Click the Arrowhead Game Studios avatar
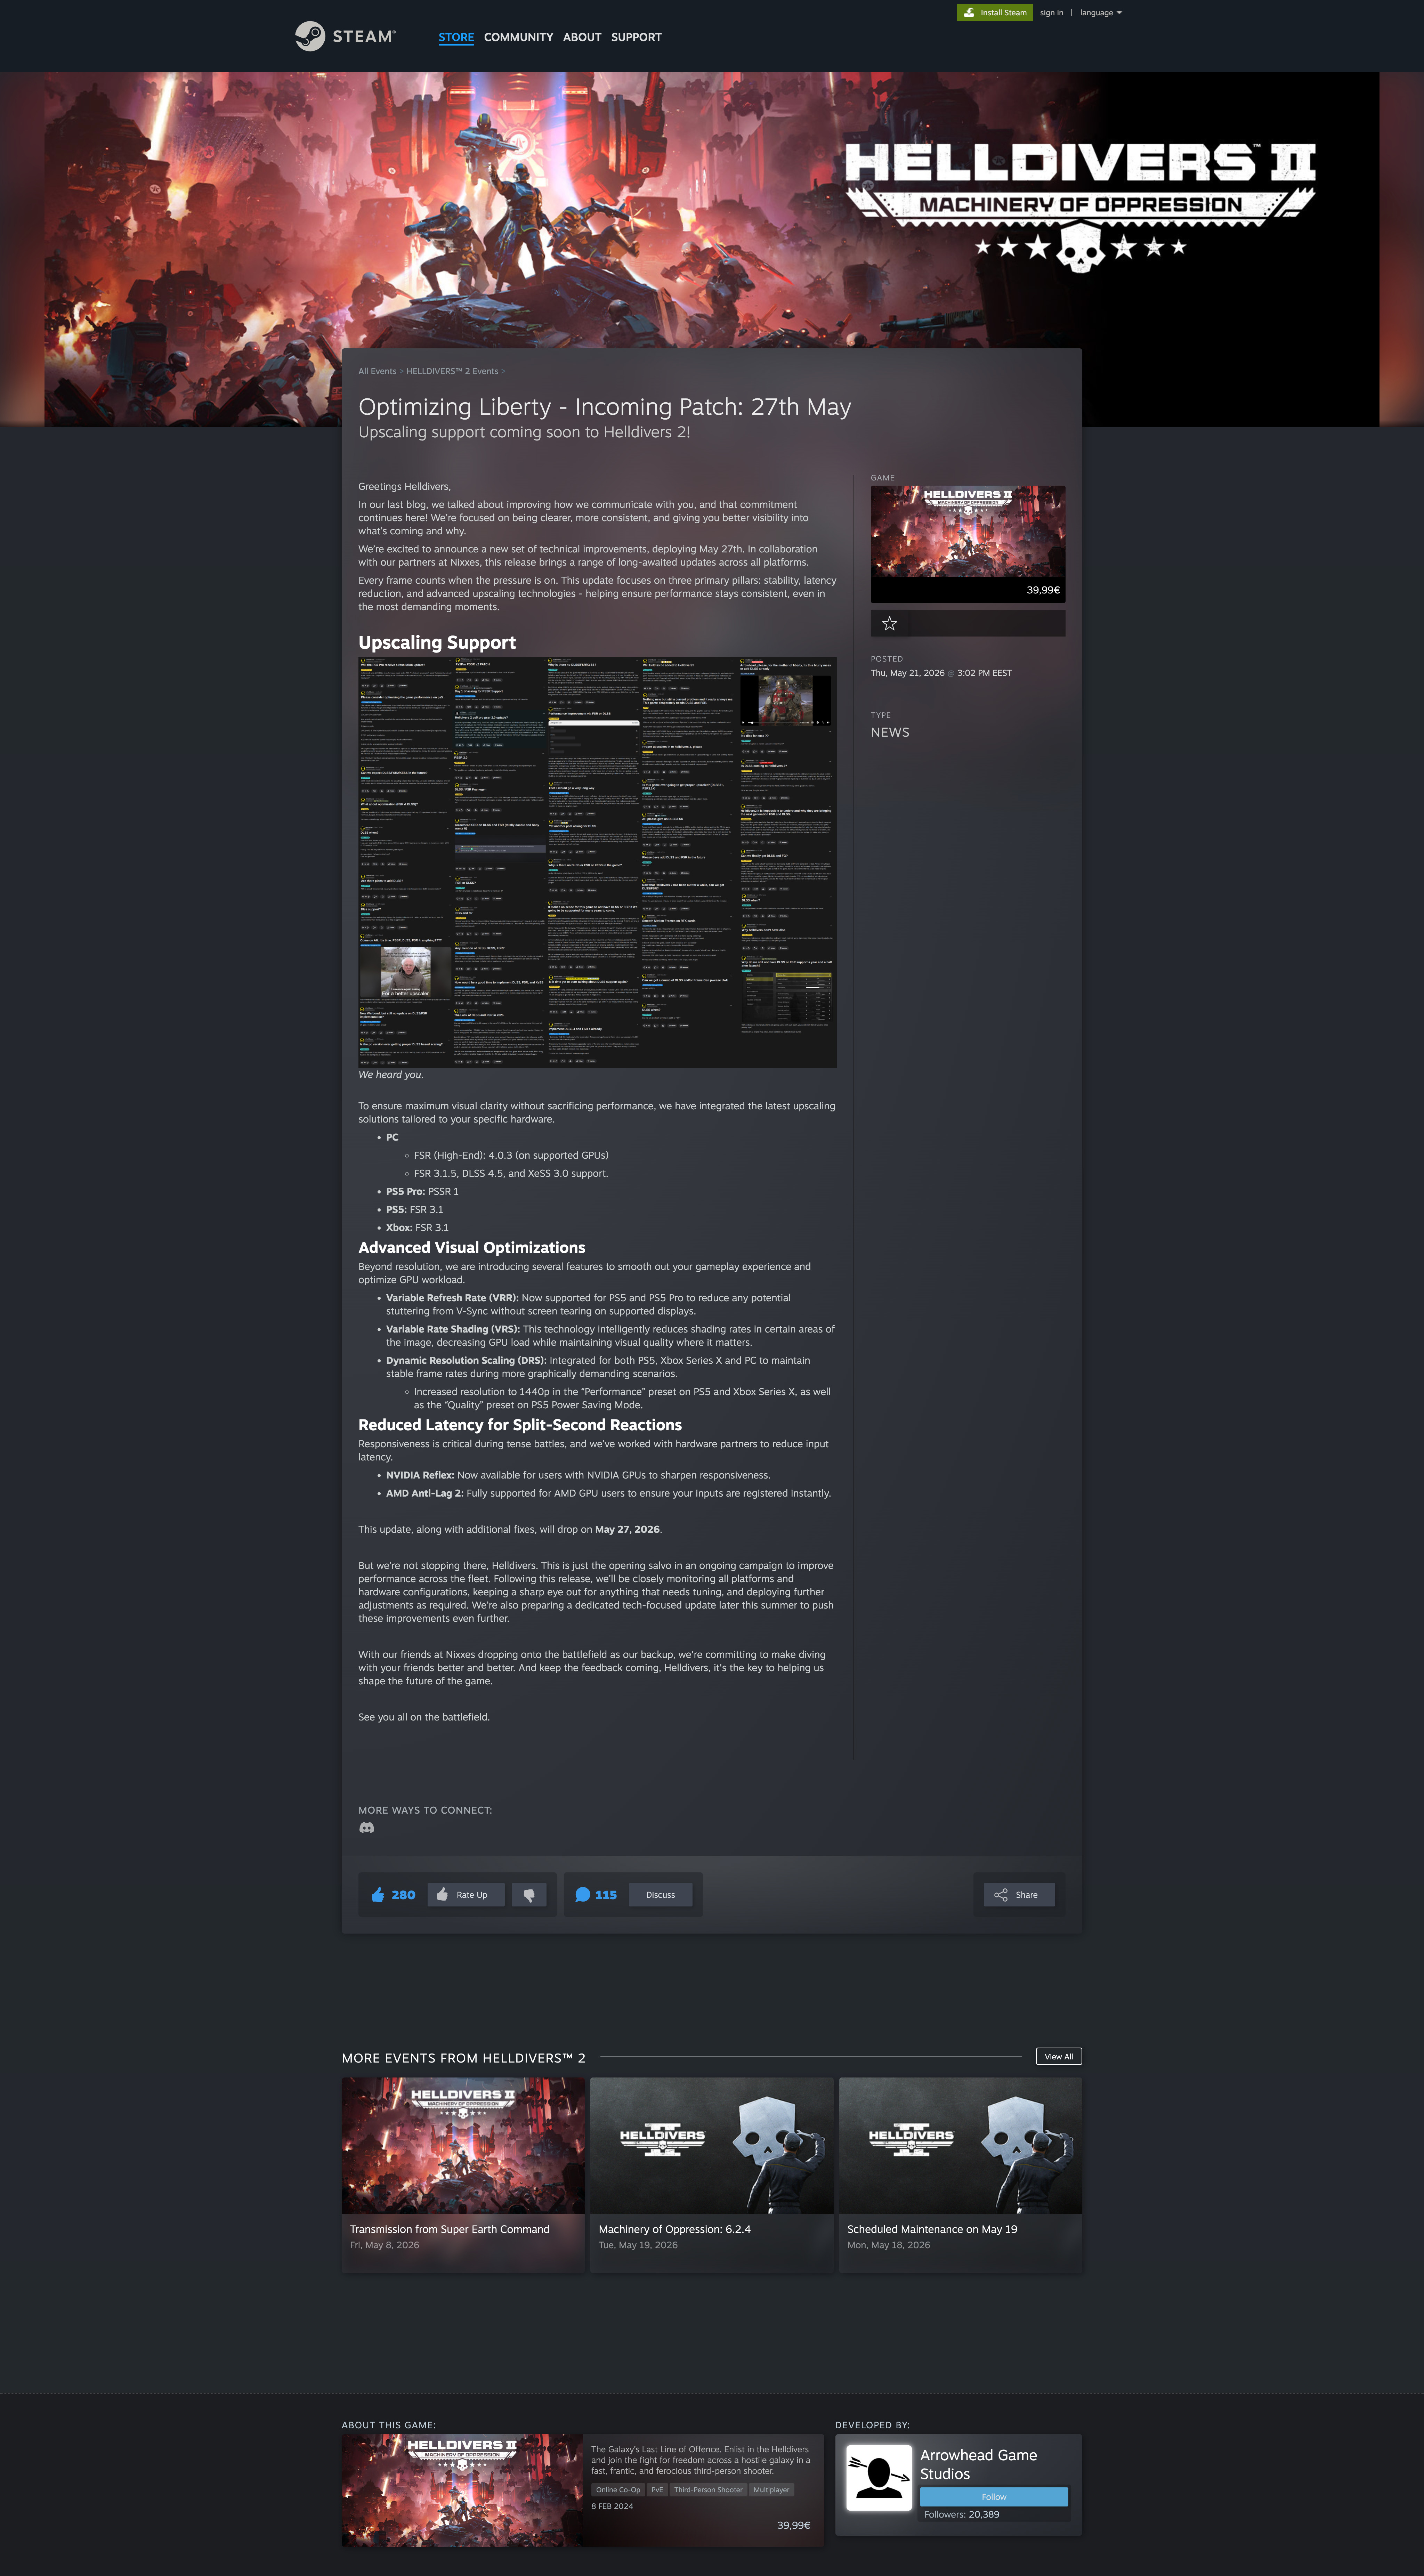 pos(879,2477)
